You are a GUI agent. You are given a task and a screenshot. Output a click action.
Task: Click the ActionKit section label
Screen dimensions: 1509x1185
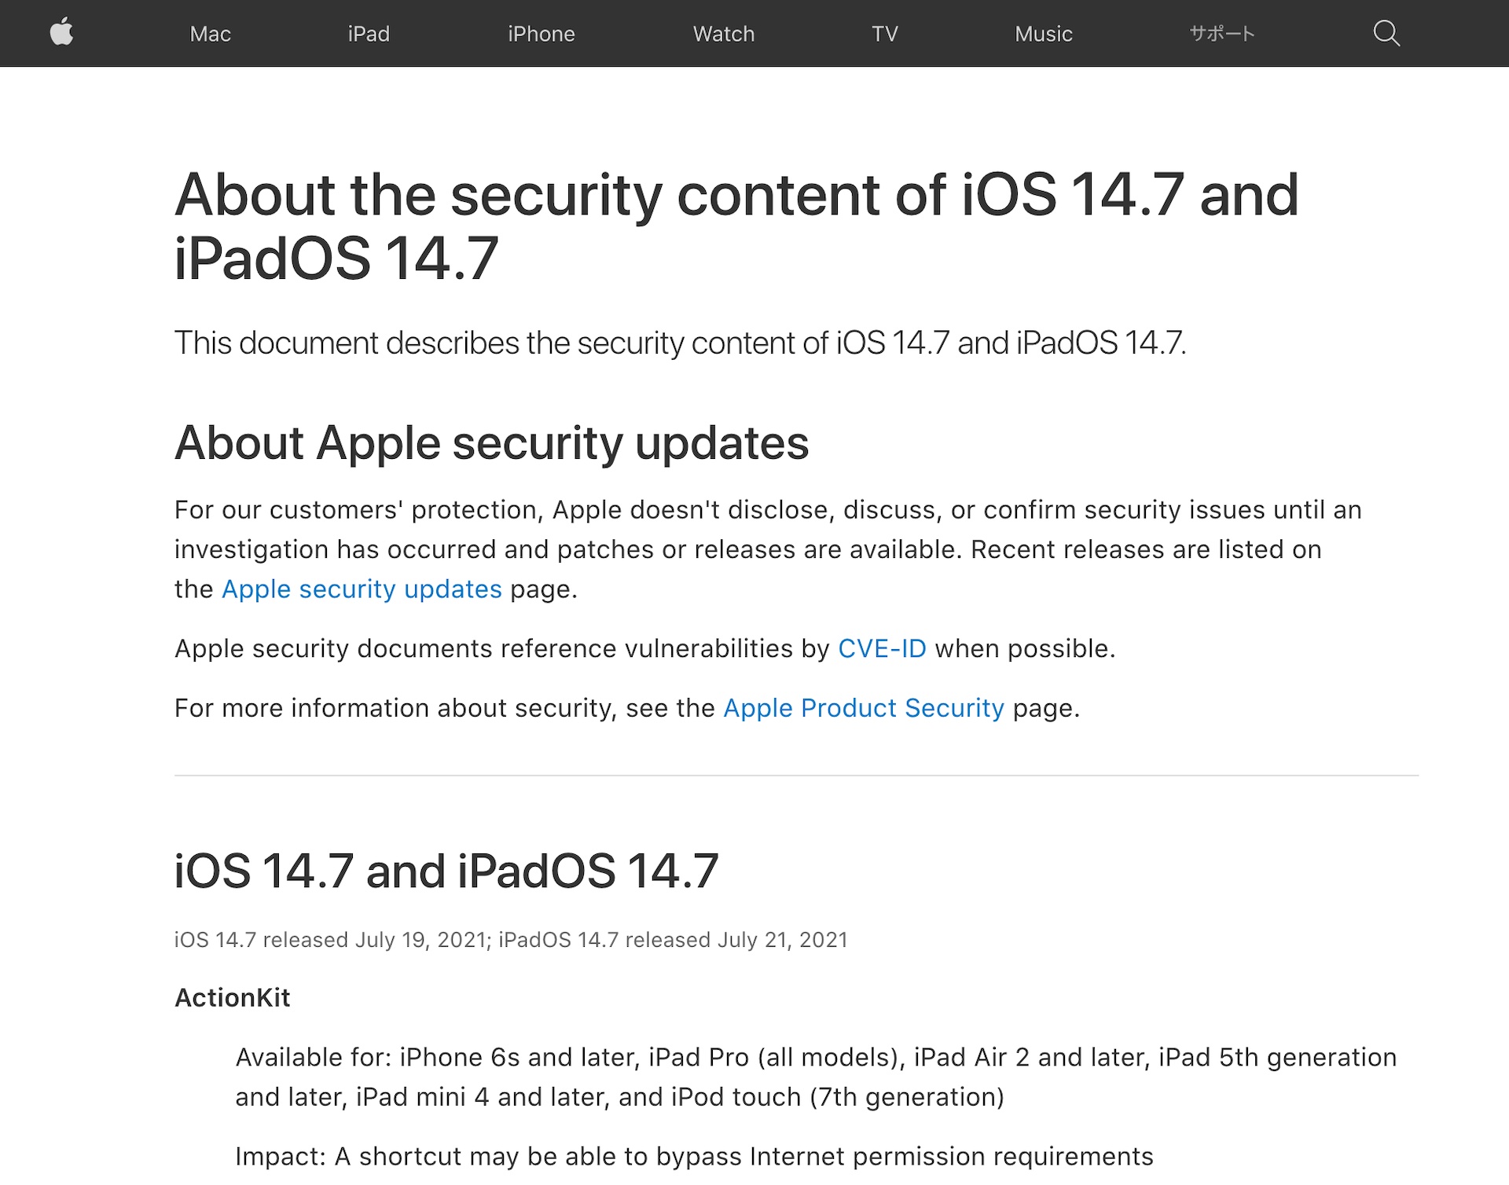coord(232,998)
